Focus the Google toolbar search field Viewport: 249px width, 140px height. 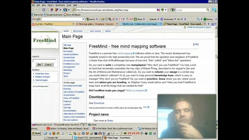tap(61, 19)
